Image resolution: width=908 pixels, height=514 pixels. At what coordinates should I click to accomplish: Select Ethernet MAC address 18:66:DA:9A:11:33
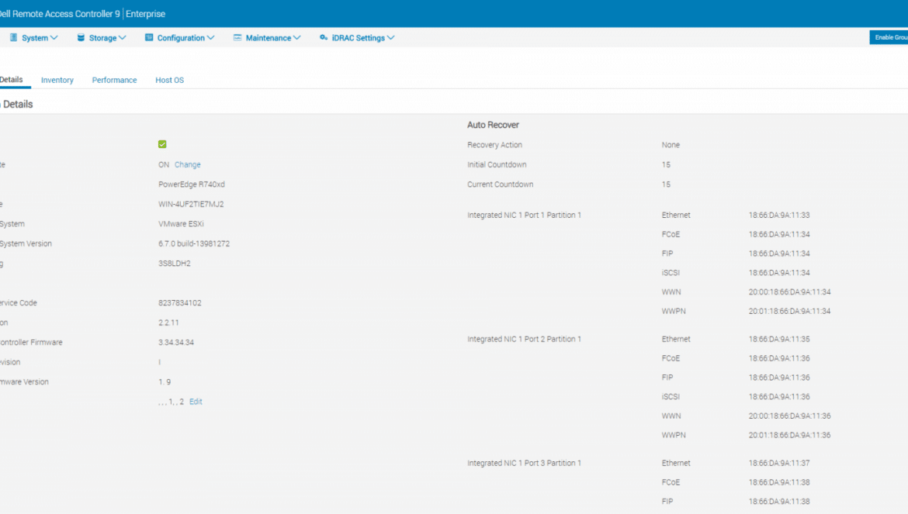779,215
